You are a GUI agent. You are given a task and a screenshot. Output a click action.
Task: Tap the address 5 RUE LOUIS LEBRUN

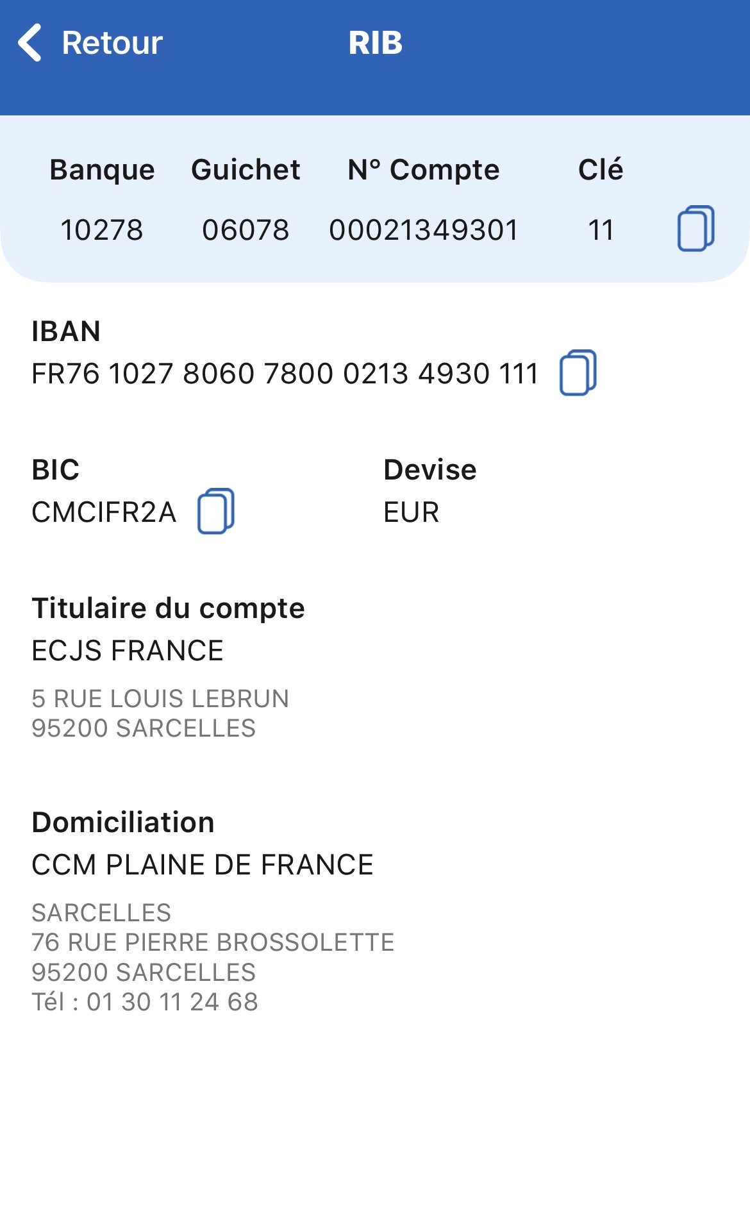(160, 699)
